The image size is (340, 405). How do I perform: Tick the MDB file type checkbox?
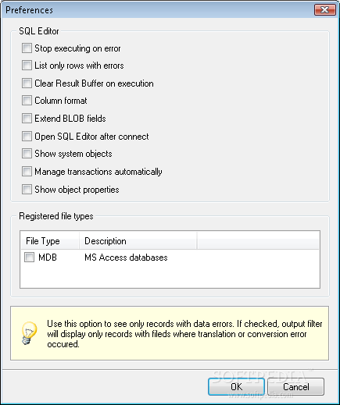pyautogui.click(x=29, y=258)
